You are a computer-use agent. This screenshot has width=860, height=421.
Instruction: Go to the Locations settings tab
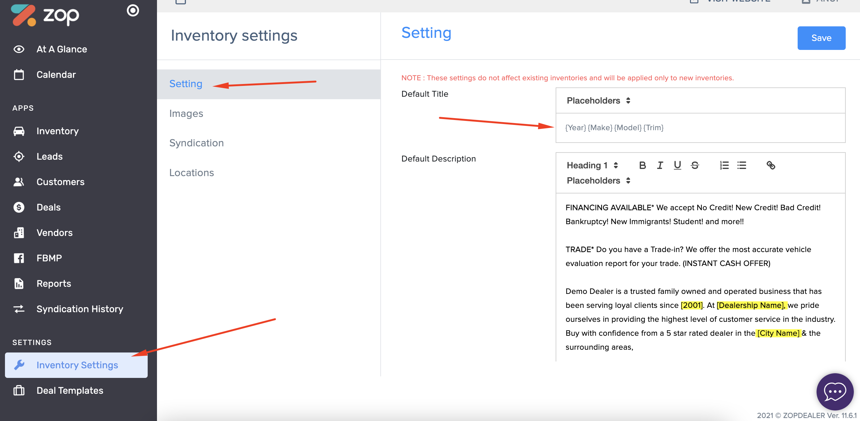(x=191, y=172)
